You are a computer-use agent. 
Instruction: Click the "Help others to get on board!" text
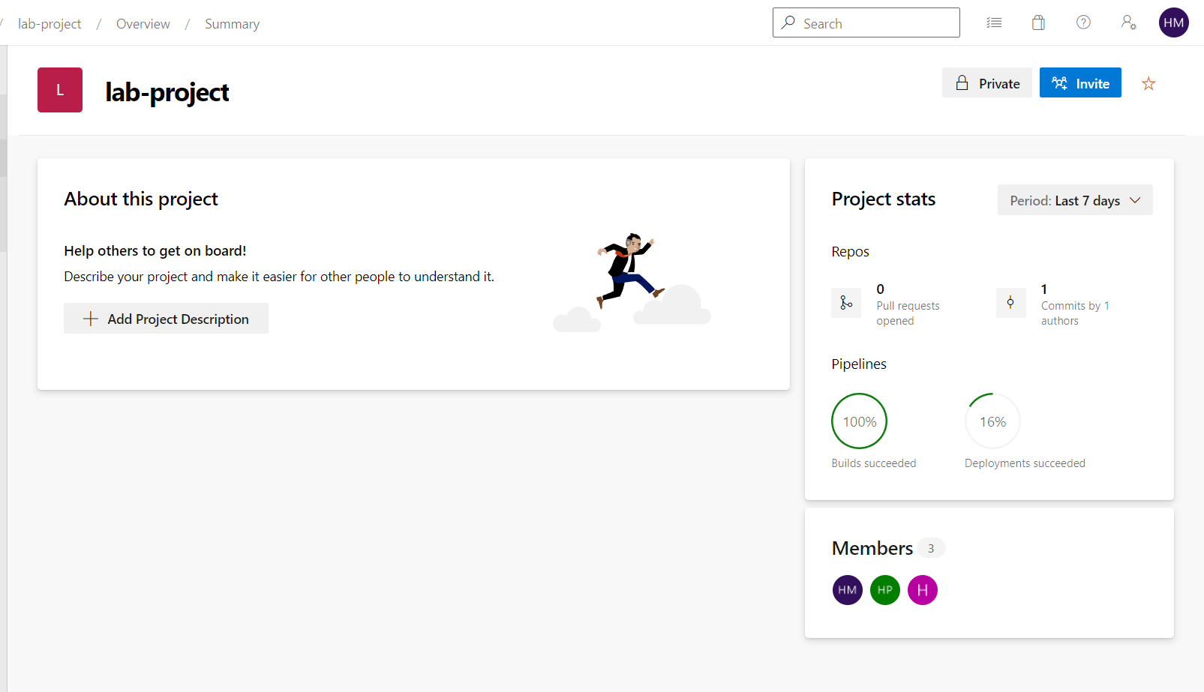tap(155, 251)
